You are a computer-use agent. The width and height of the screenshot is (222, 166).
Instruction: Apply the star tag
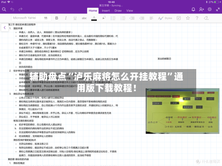click(x=188, y=18)
